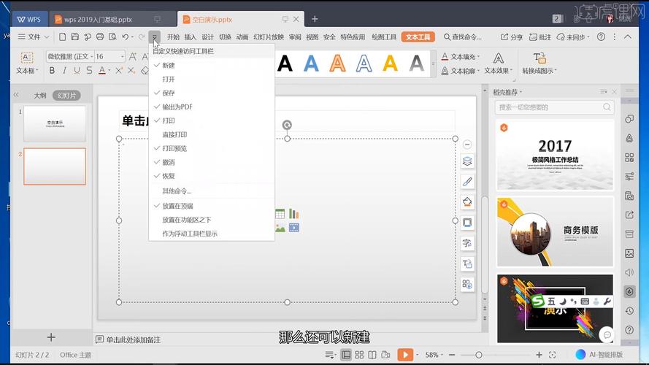Select slide 1 thumbnail
Screen dimensions: 649x365
tap(55, 124)
